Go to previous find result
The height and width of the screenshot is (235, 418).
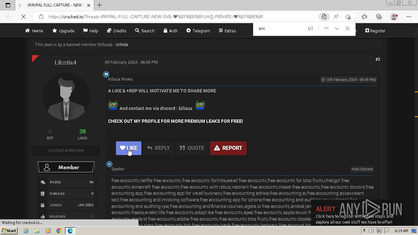click(326, 28)
